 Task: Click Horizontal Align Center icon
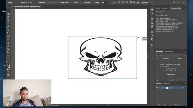123,2
